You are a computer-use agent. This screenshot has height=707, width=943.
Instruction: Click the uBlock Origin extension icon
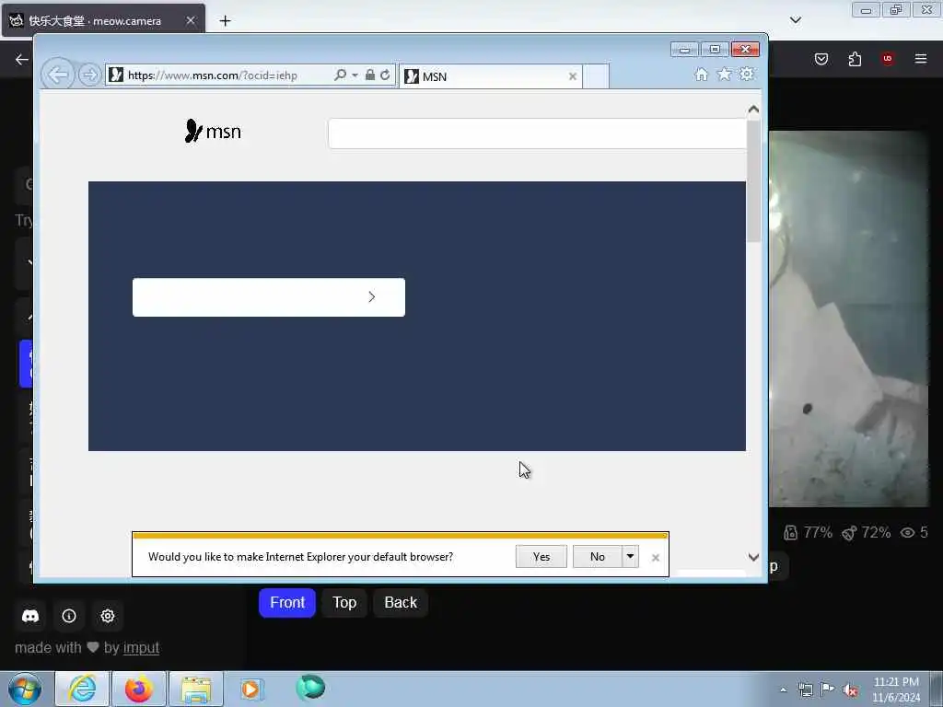pyautogui.click(x=888, y=59)
